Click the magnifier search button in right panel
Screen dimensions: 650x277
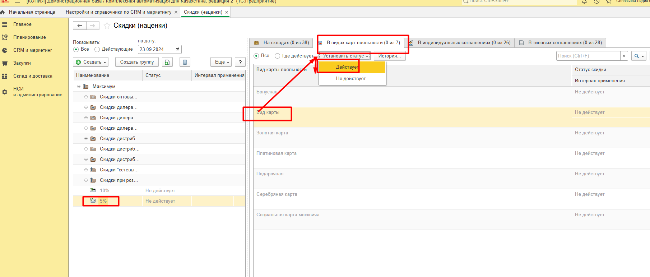(639, 56)
